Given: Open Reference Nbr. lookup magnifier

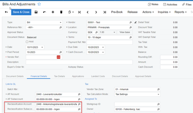Looking at the screenshot, I should pos(61,27).
